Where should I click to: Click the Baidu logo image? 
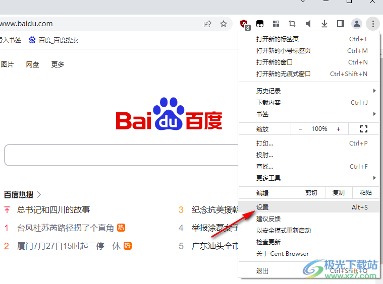coord(169,114)
